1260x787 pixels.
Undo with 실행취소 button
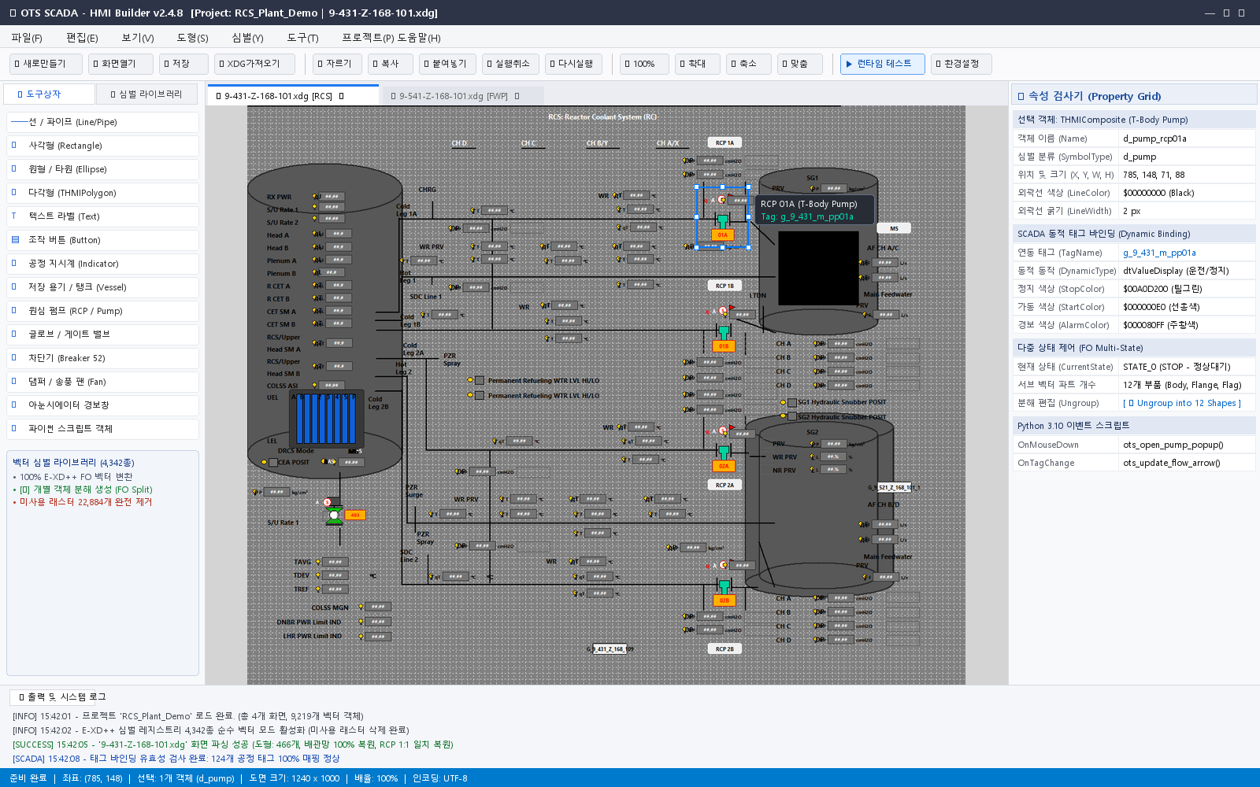pos(510,64)
